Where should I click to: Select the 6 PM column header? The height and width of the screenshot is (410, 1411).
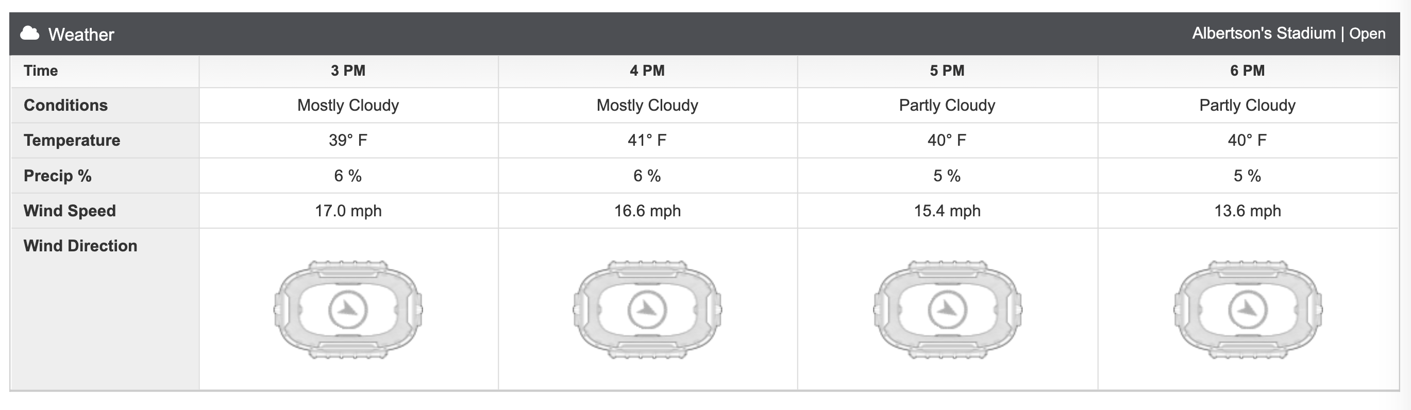(x=1247, y=71)
